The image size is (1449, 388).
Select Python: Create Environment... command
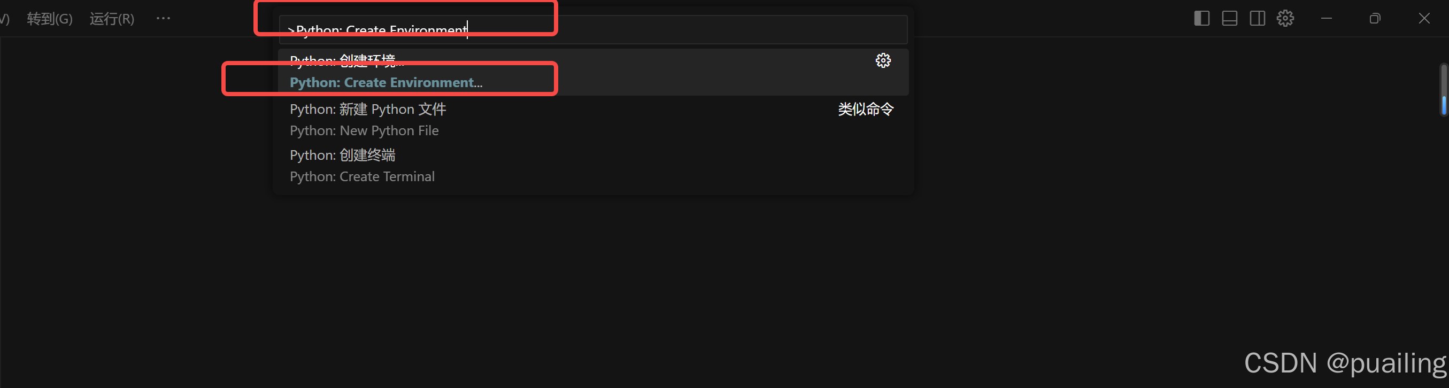coord(594,72)
